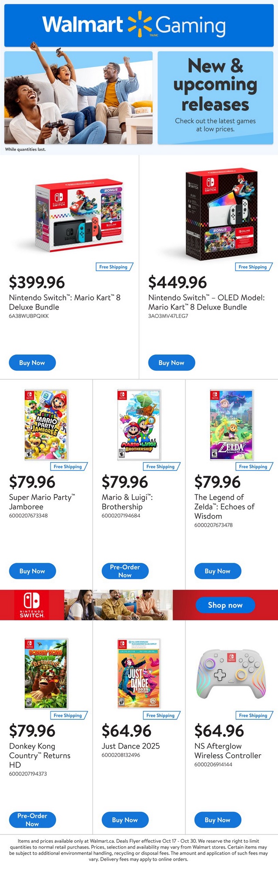The width and height of the screenshot is (278, 872).
Task: Click the New & upcoming releases banner
Action: pyautogui.click(x=215, y=98)
